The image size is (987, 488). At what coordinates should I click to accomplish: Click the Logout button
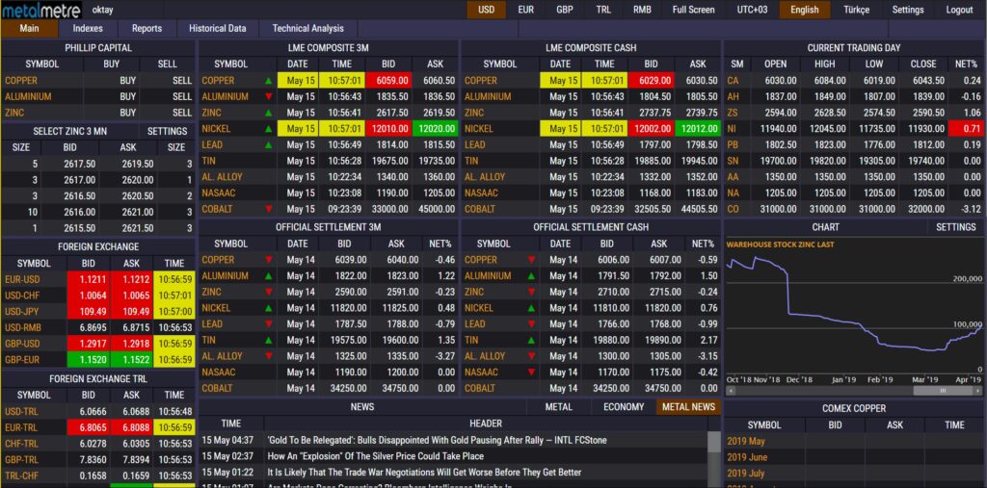(x=959, y=10)
